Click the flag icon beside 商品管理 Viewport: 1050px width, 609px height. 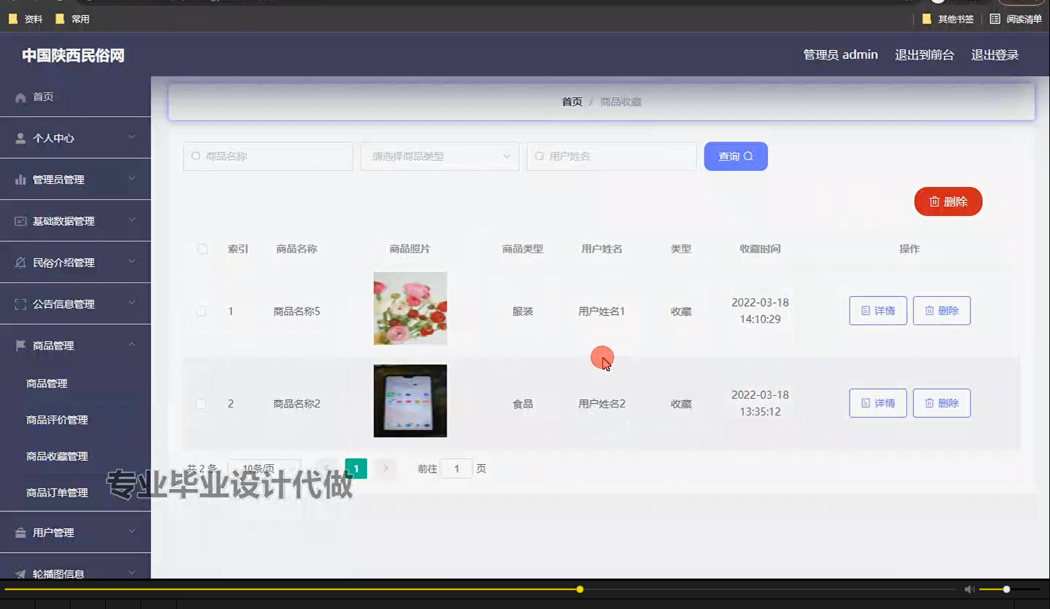point(19,345)
